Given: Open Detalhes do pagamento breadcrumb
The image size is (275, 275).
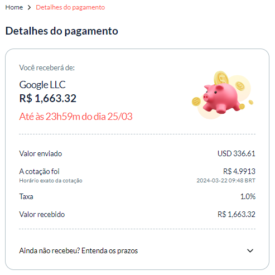Looking at the screenshot, I should (70, 7).
